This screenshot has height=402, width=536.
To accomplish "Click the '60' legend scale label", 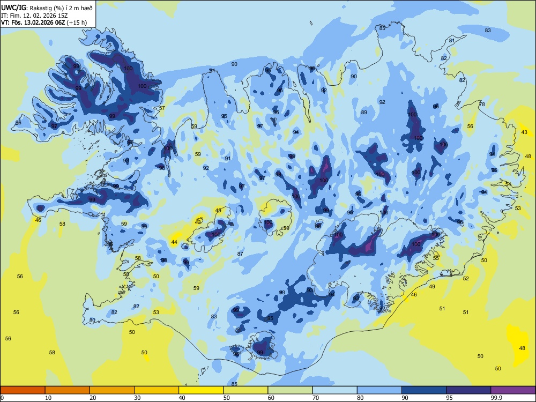I will 271,398.
